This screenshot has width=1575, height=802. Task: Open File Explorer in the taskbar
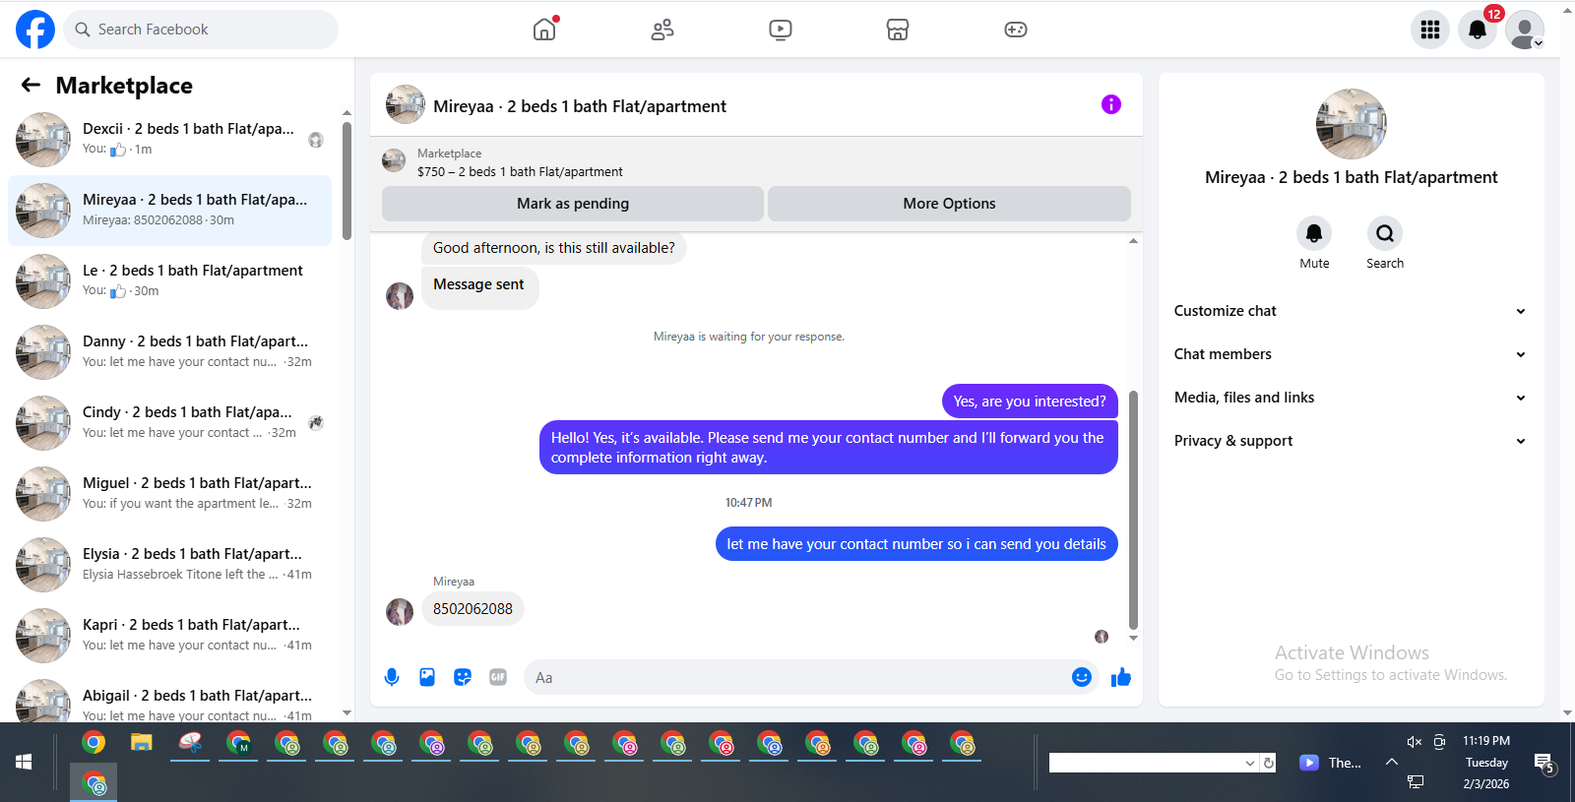[142, 743]
